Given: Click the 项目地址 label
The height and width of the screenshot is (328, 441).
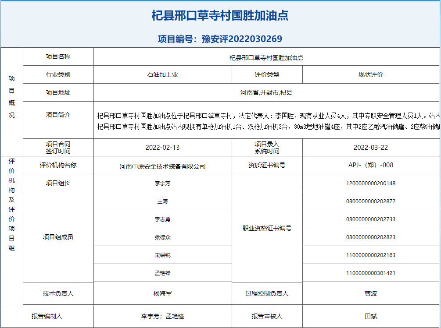Looking at the screenshot, I should point(58,92).
